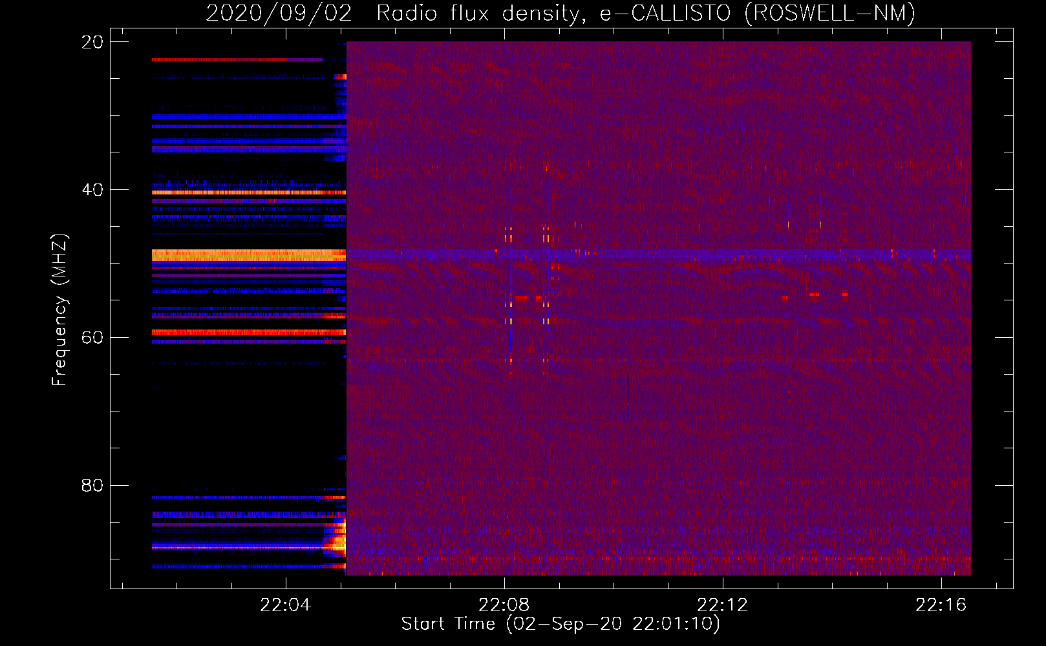Click the 22:16 time tick label

click(941, 605)
